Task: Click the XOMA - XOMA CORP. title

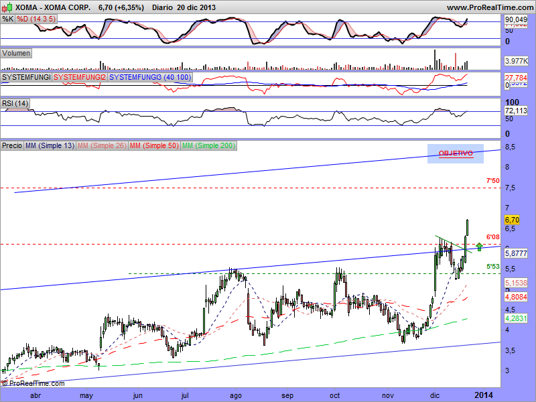Action: click(53, 7)
